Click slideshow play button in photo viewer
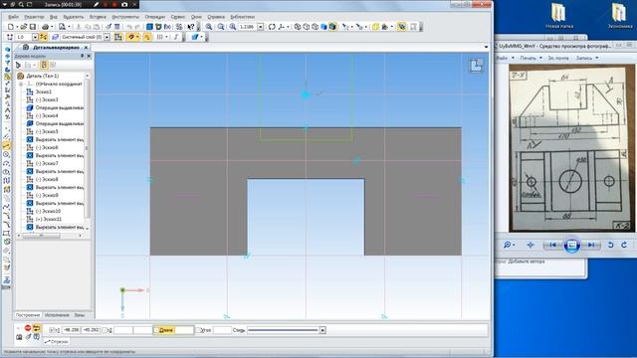The width and height of the screenshot is (637, 358). click(571, 245)
